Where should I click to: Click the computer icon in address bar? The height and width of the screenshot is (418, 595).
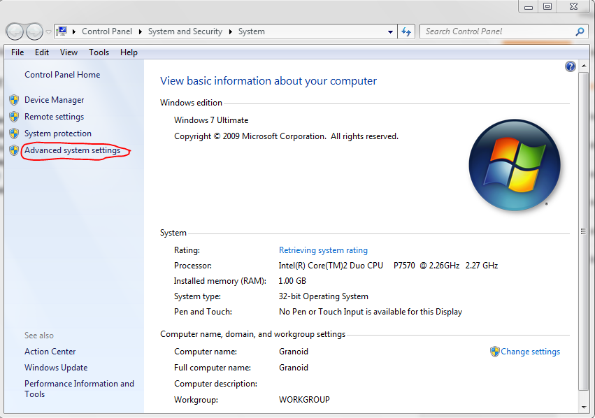(x=62, y=31)
